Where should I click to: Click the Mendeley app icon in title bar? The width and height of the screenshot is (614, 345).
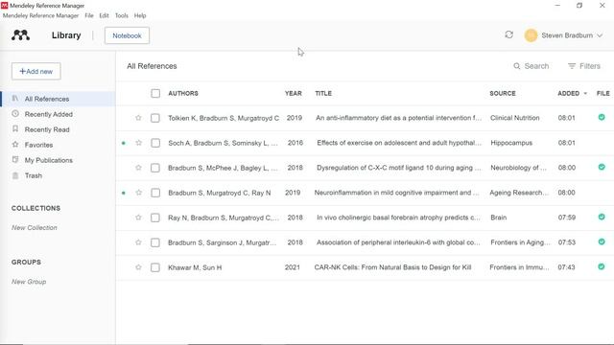tap(4, 6)
